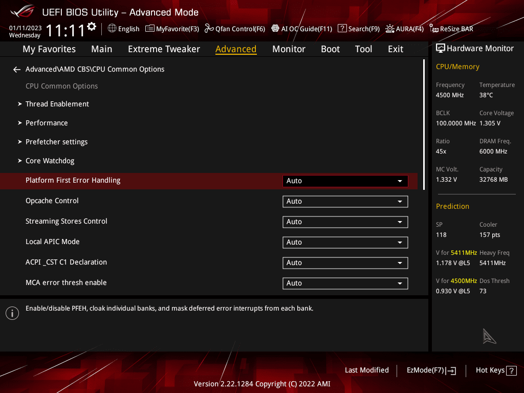This screenshot has height=393, width=524.
Task: Open Local APIC Mode dropdown
Action: 345,242
